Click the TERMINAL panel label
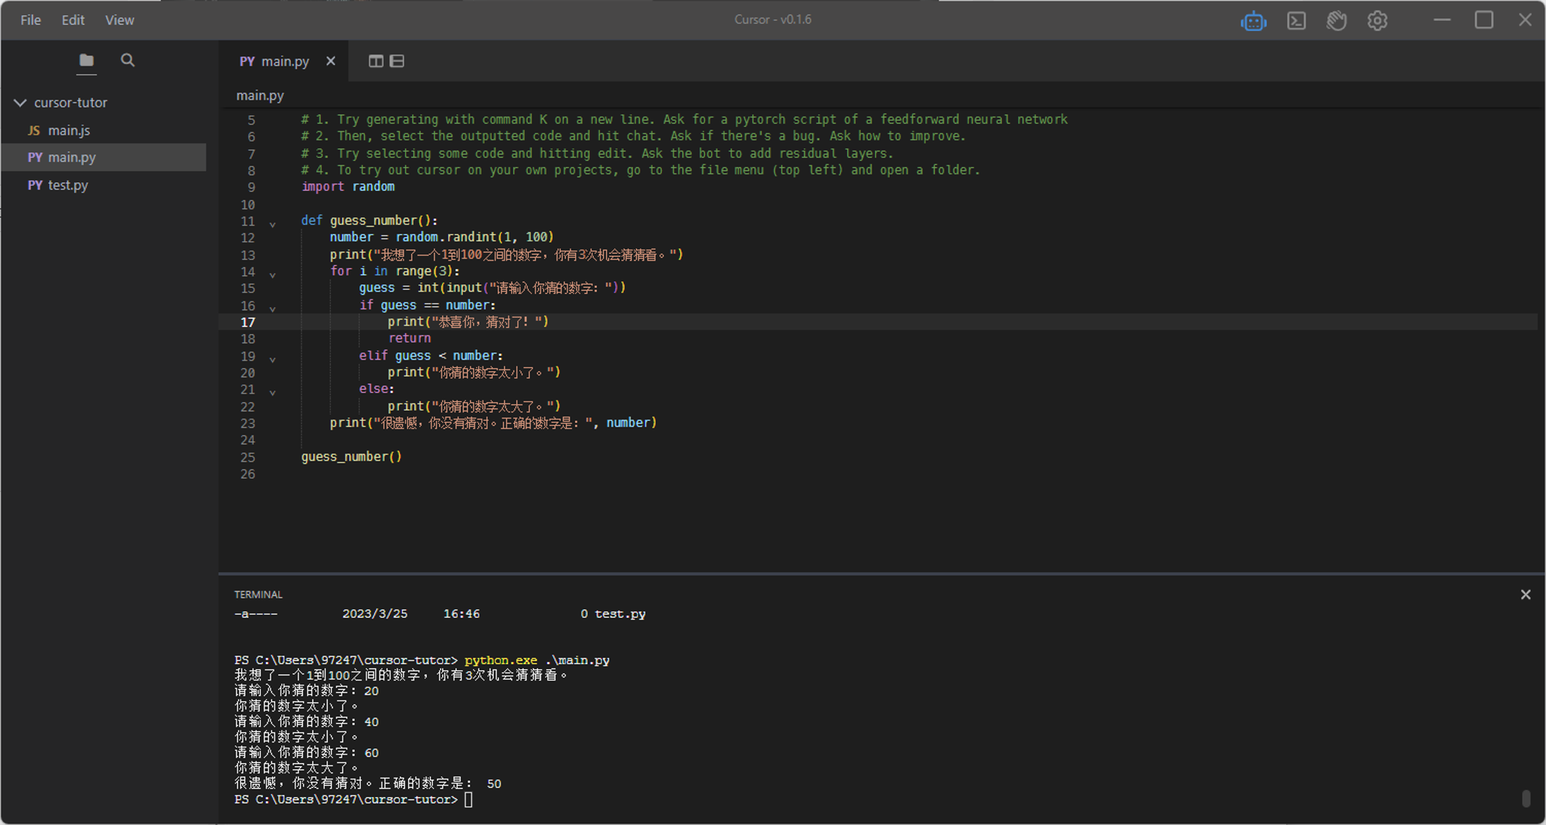 (258, 595)
